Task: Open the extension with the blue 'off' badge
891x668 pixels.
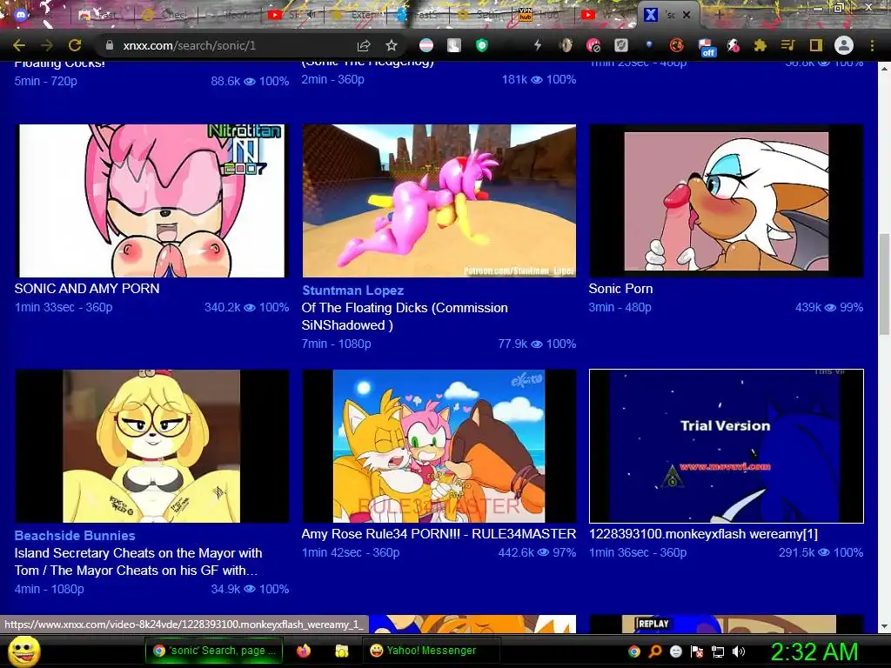Action: click(x=705, y=47)
